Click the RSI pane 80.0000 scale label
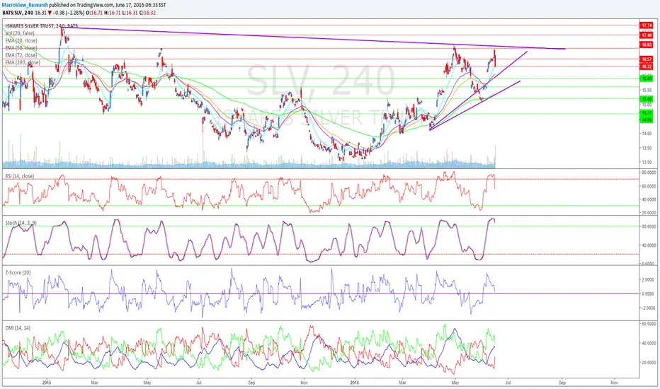The height and width of the screenshot is (389, 660). [x=649, y=173]
